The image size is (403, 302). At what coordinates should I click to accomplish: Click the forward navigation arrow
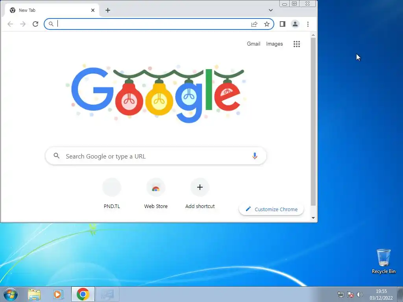pyautogui.click(x=23, y=24)
